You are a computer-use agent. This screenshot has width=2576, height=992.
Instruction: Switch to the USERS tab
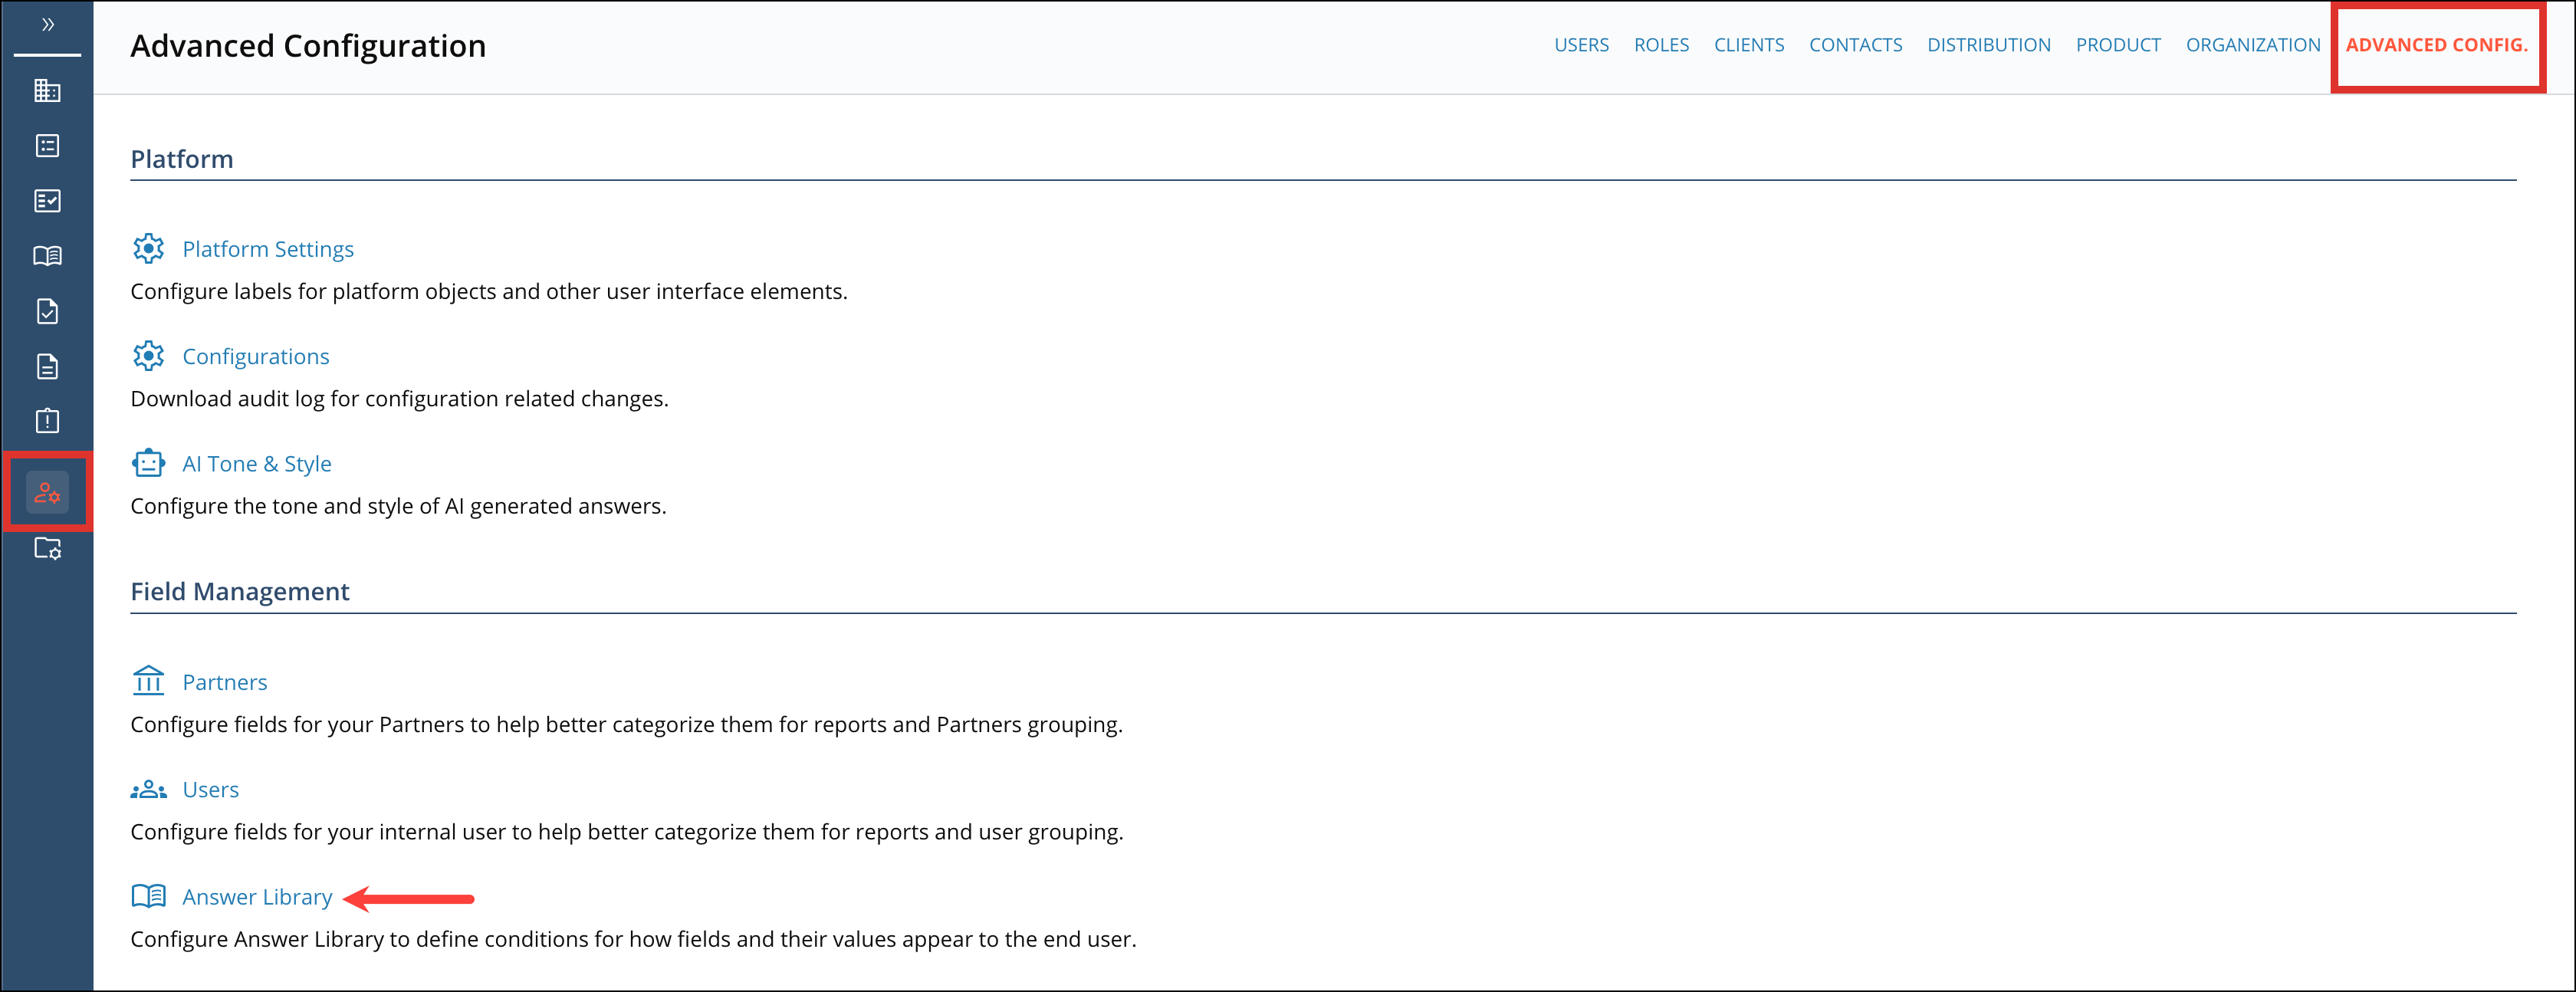click(1581, 44)
